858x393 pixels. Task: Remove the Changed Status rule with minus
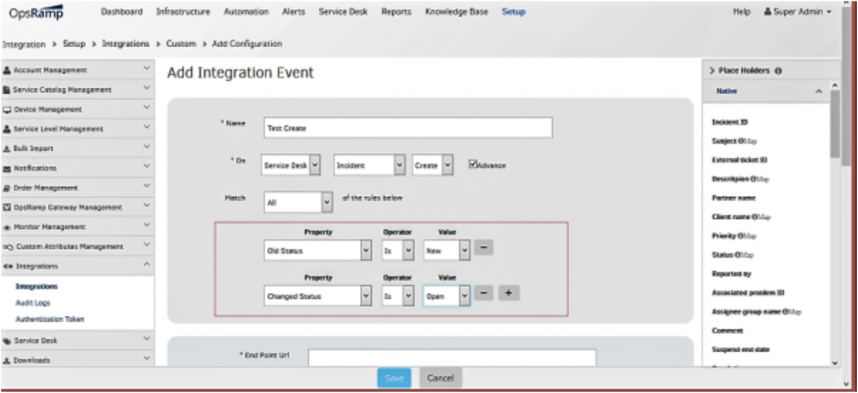pyautogui.click(x=483, y=293)
